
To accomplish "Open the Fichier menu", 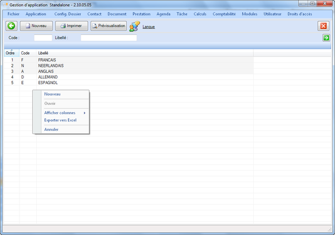I will pyautogui.click(x=13, y=13).
